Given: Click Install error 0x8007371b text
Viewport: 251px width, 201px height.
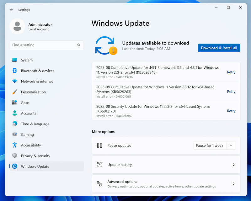Looking at the screenshot, I should 115,77.
